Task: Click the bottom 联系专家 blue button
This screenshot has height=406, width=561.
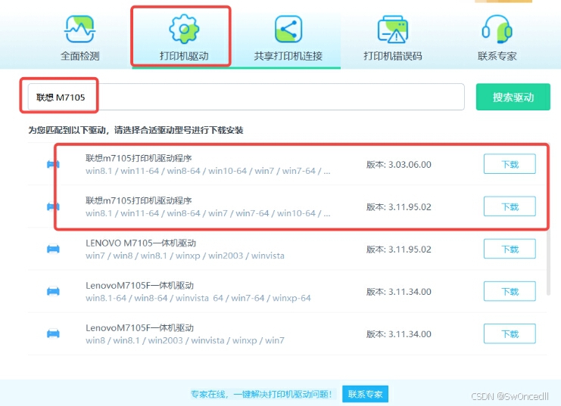Action: pyautogui.click(x=366, y=394)
